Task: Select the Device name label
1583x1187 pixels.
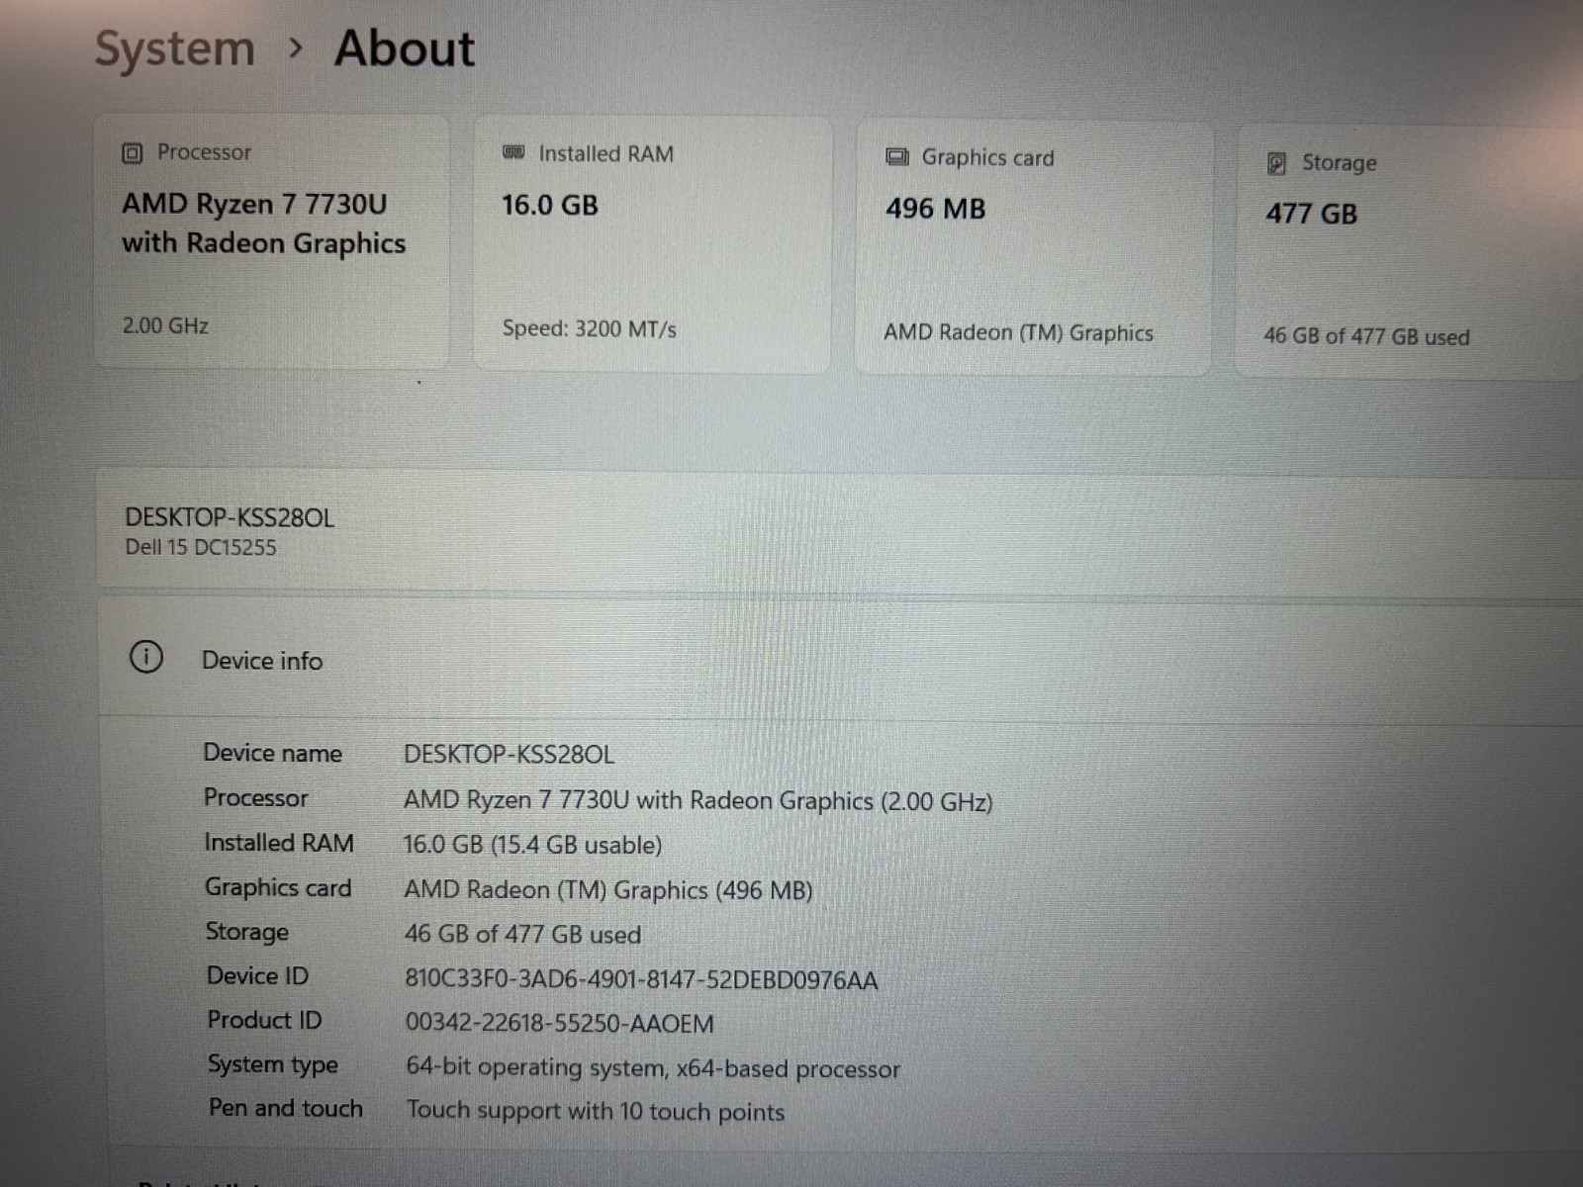Action: pos(273,753)
